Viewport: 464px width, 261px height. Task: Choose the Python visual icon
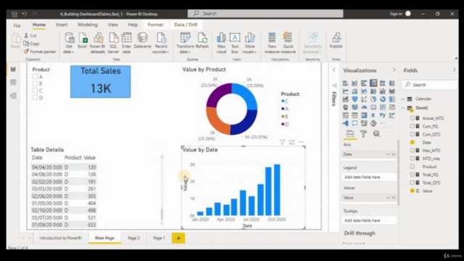[382, 115]
